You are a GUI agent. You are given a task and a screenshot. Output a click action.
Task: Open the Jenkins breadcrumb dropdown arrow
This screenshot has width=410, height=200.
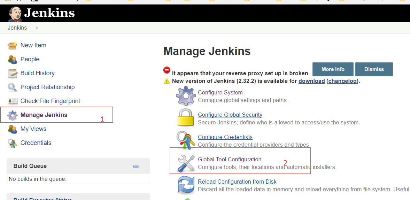pos(37,28)
